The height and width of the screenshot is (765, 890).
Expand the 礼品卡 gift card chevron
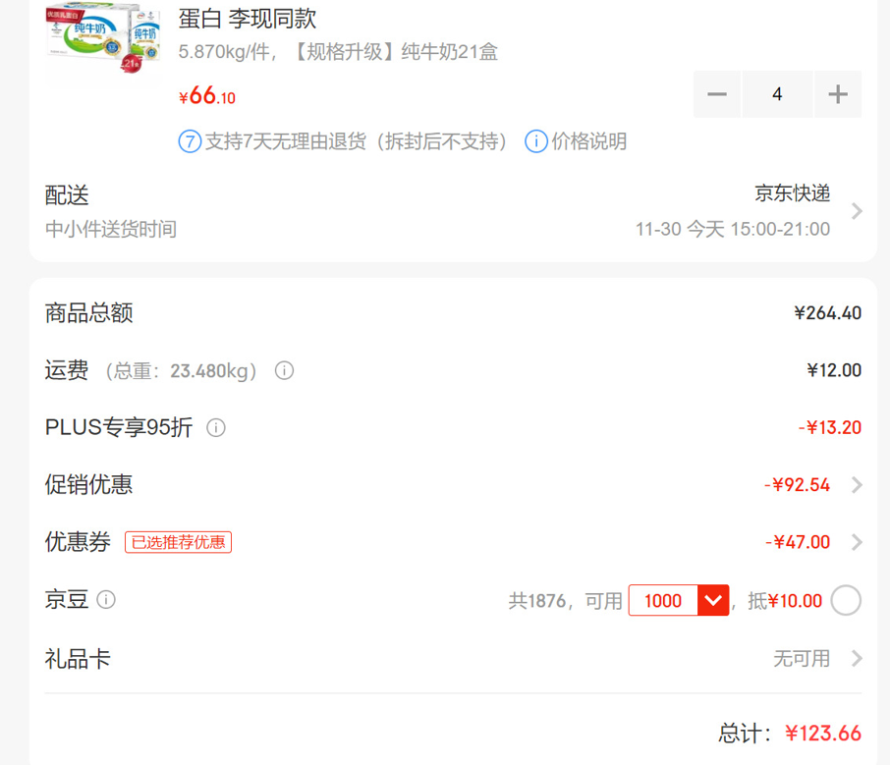[857, 658]
